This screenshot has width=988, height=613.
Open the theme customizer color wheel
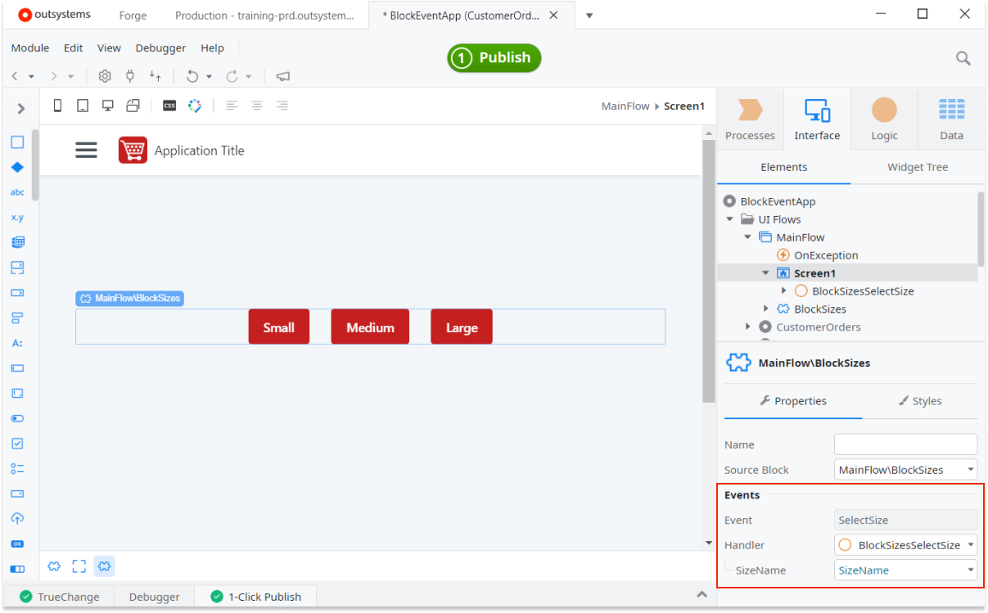click(194, 106)
